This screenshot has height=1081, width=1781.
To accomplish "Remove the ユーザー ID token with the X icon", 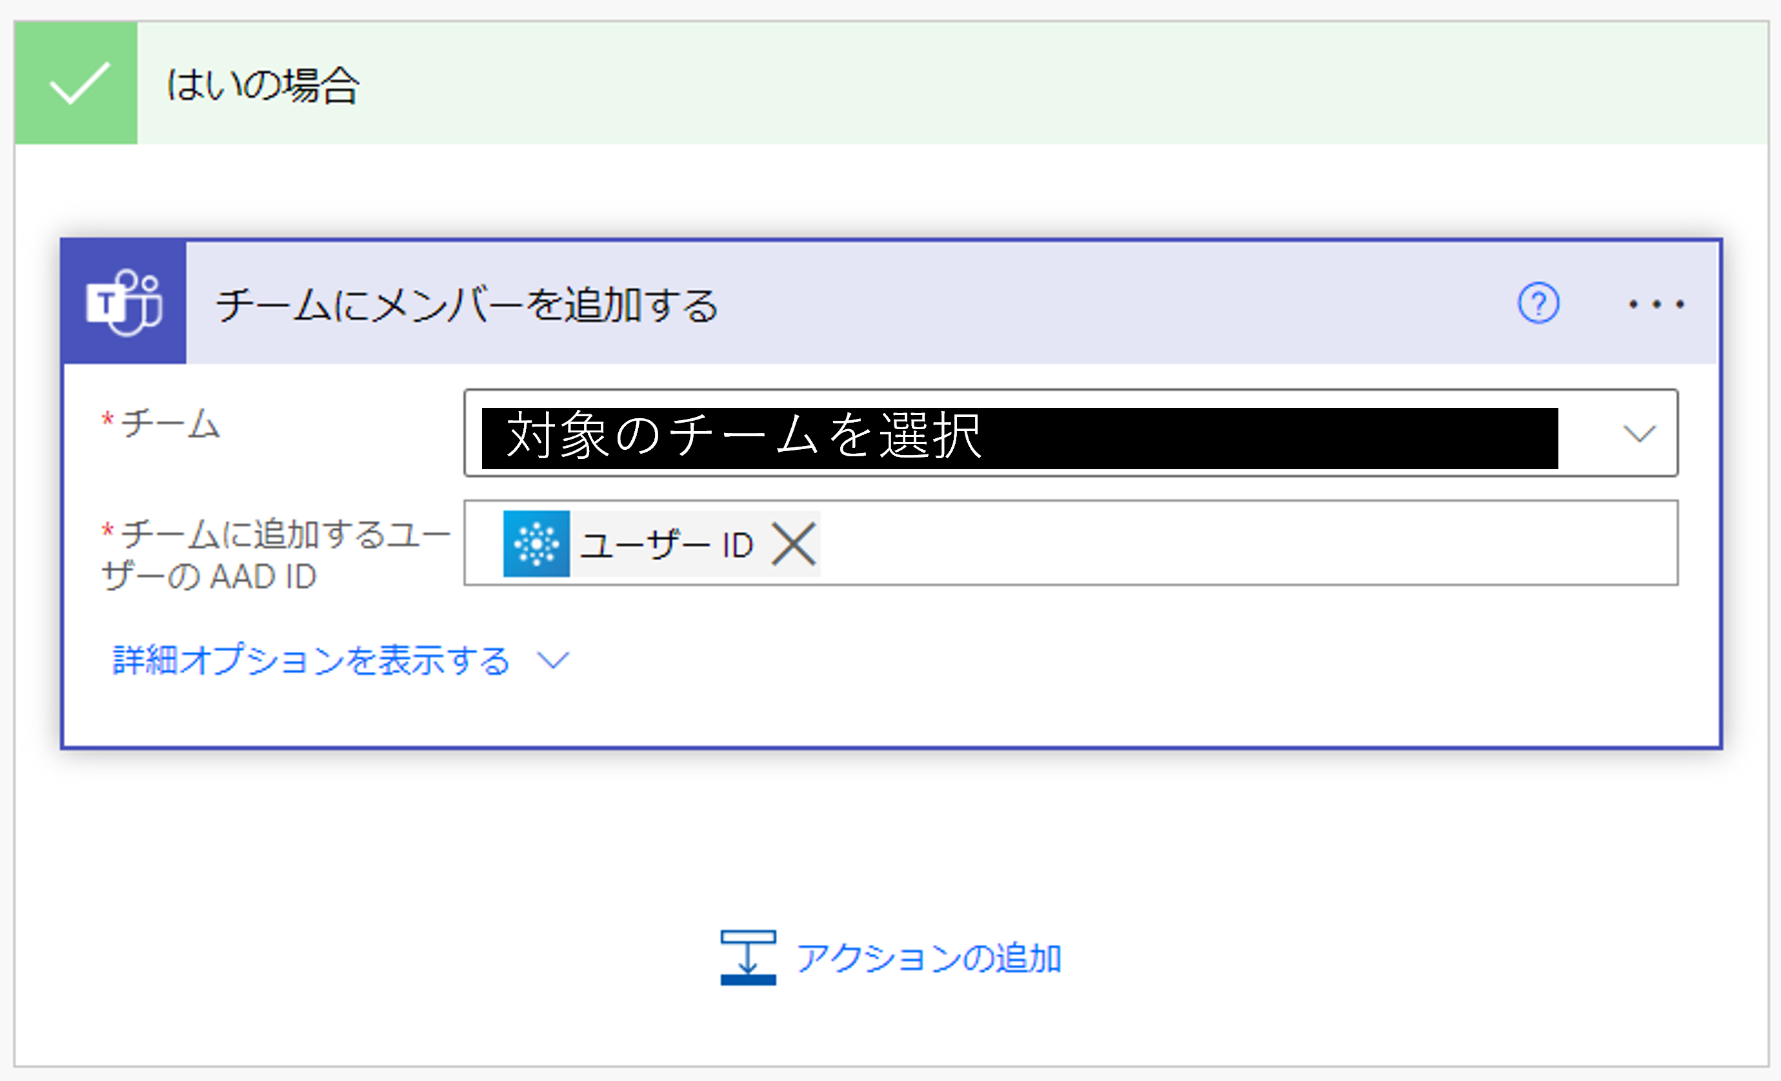I will tap(795, 544).
